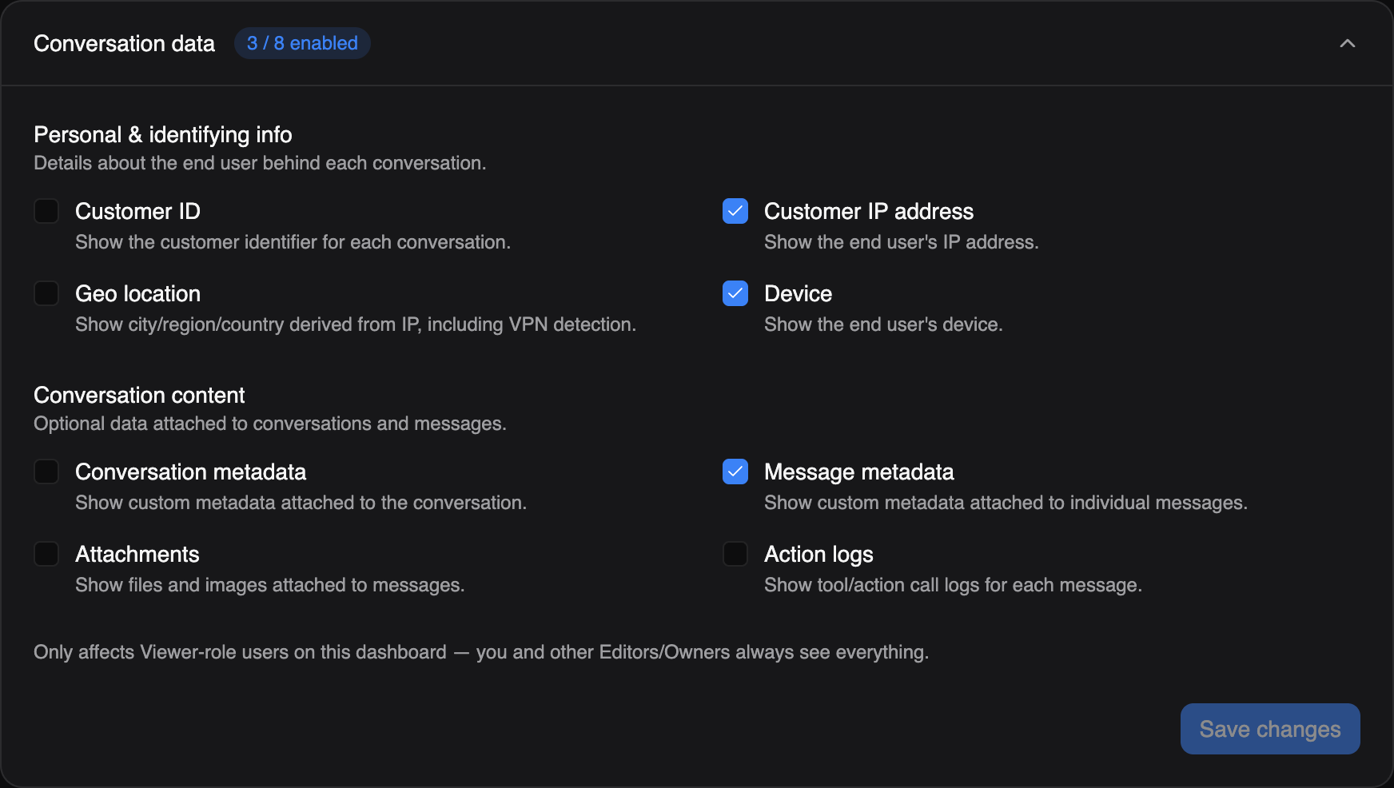Uncheck the Customer IP address checkbox

(x=735, y=211)
